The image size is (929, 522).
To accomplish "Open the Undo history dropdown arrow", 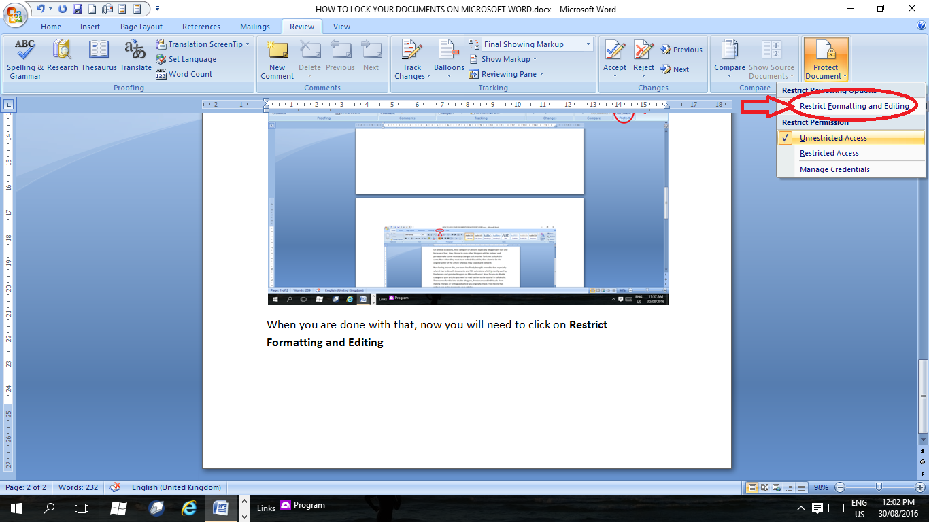I will click(x=51, y=9).
